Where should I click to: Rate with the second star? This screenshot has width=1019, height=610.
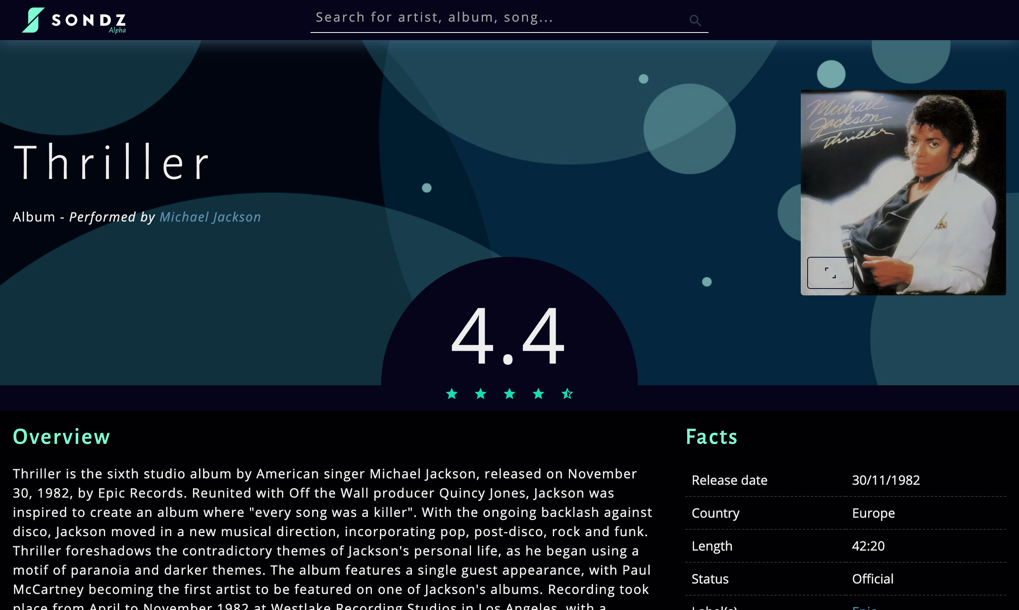click(480, 394)
